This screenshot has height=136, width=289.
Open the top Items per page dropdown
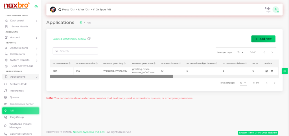[240, 52]
